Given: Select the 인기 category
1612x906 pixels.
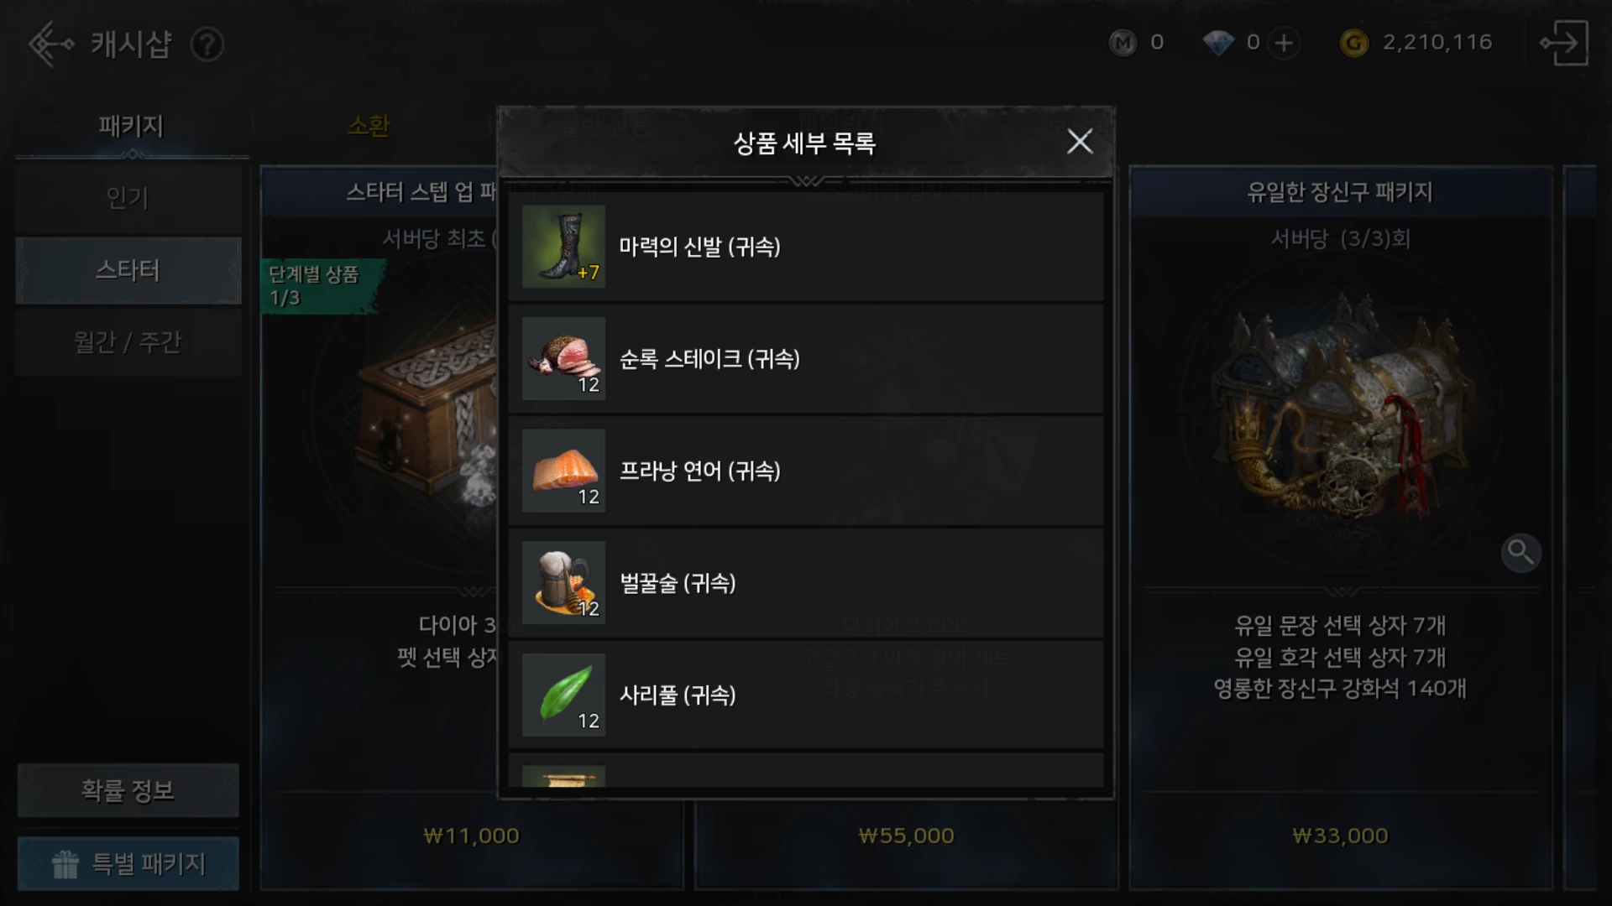Looking at the screenshot, I should click(x=128, y=199).
